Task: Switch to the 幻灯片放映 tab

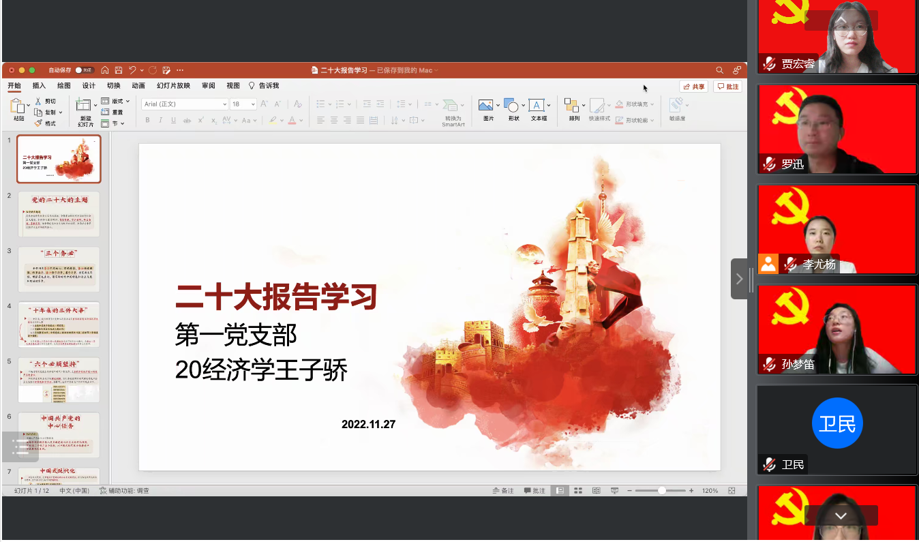Action: [173, 86]
